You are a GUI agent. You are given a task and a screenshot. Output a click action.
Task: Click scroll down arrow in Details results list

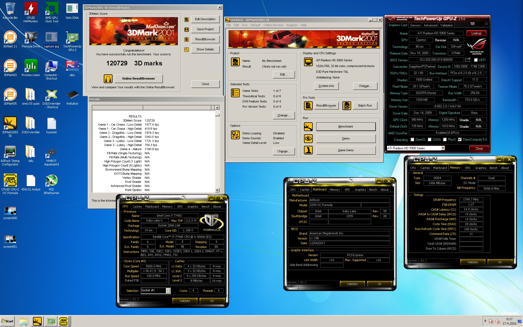coord(217,190)
